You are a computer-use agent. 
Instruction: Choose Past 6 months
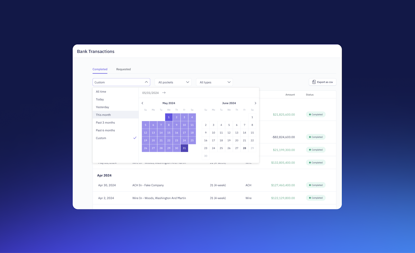pos(105,130)
